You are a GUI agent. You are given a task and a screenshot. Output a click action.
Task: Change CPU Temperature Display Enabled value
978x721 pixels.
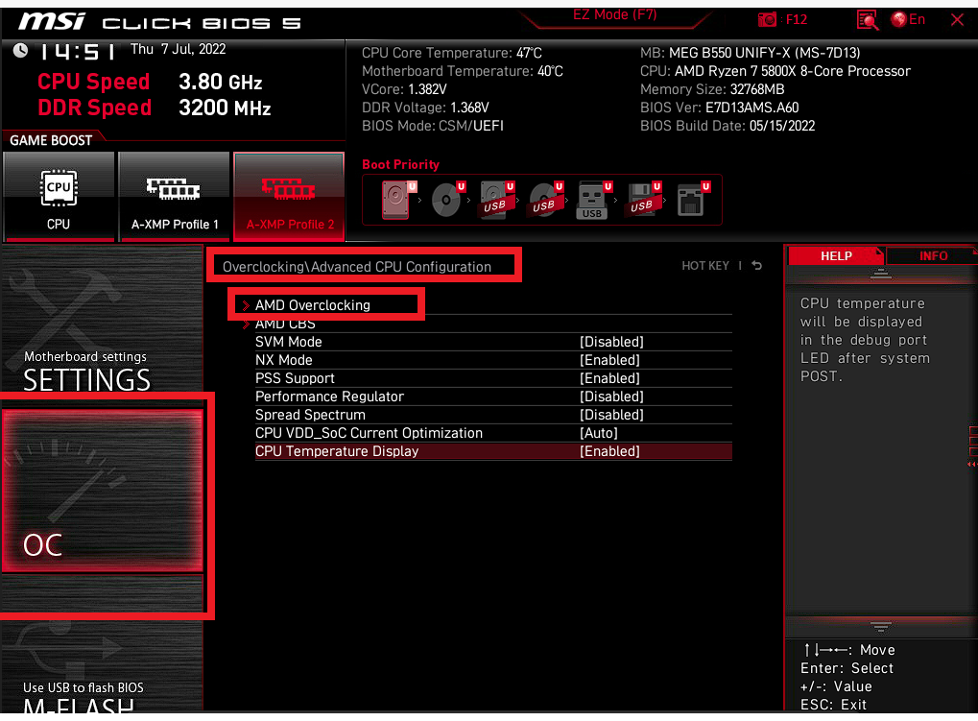coord(609,451)
